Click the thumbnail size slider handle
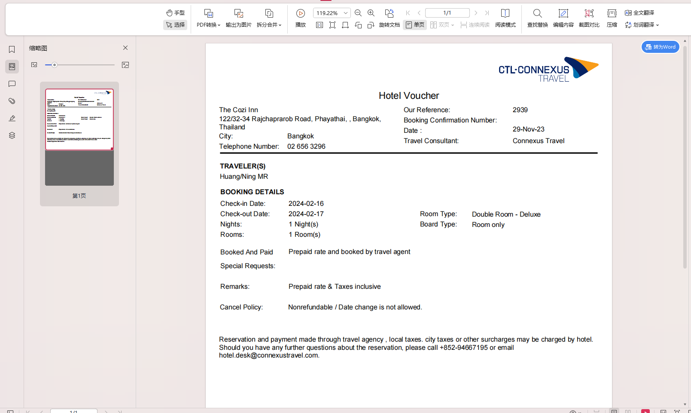 (55, 65)
